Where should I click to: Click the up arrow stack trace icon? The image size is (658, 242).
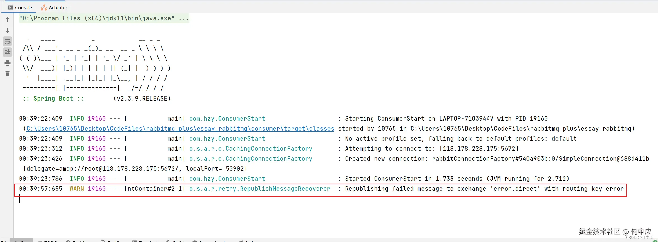click(x=8, y=19)
